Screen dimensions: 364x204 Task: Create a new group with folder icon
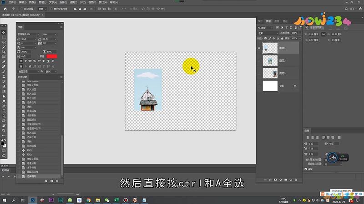click(286, 180)
